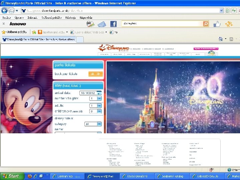Open the Navrhované weby dropdown
The image size is (240, 180).
click(53, 32)
